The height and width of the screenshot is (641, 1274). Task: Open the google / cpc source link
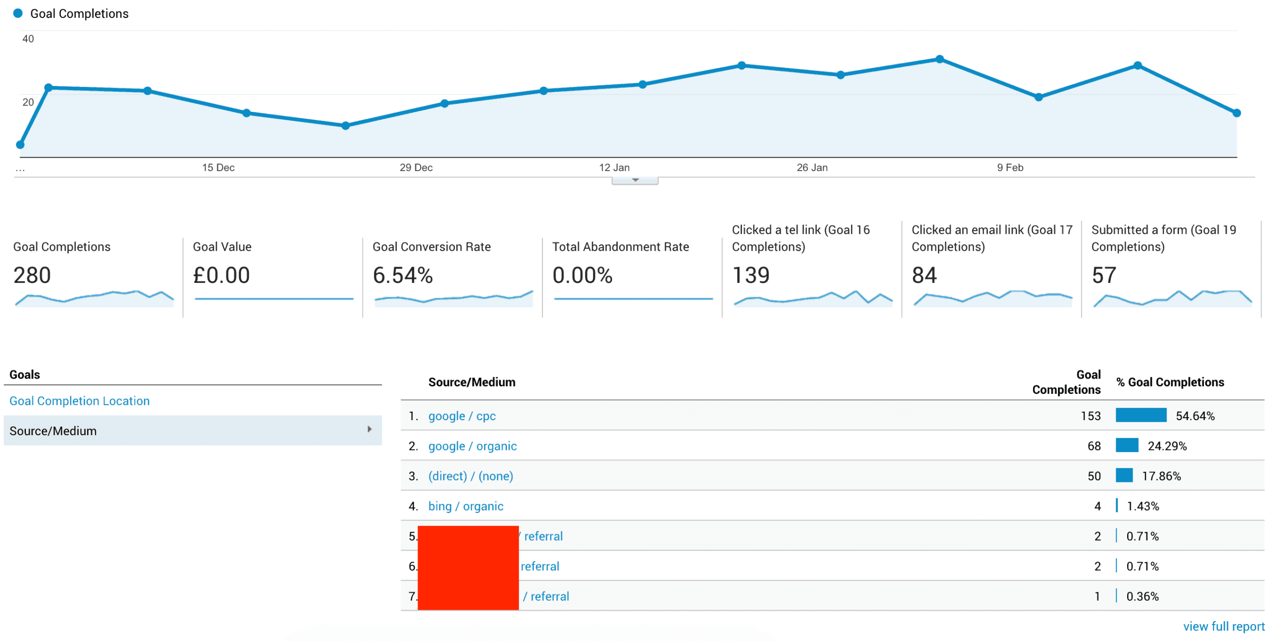461,416
